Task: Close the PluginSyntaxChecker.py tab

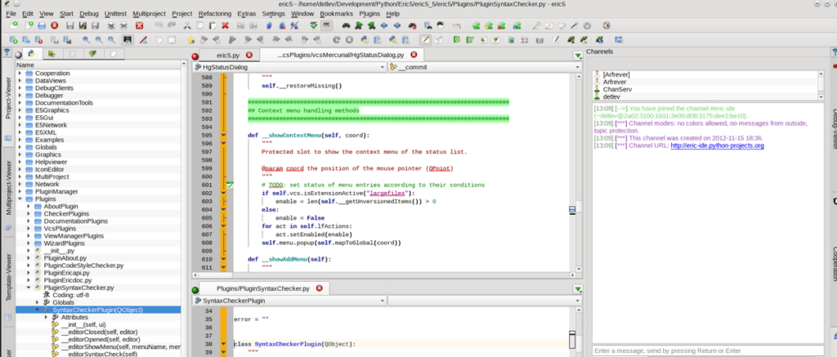Action: (320, 288)
